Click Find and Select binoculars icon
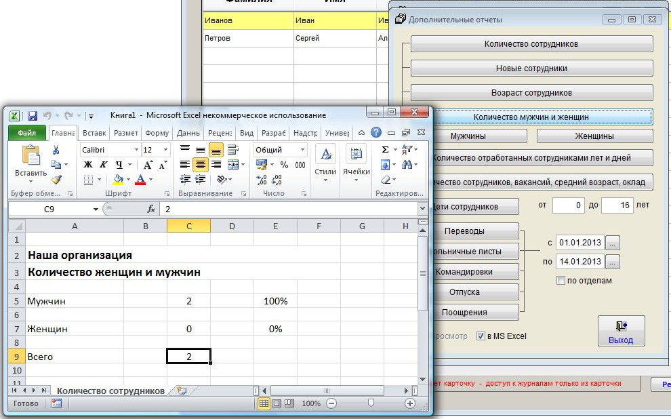Viewport: 671px width, 419px height. [x=407, y=164]
